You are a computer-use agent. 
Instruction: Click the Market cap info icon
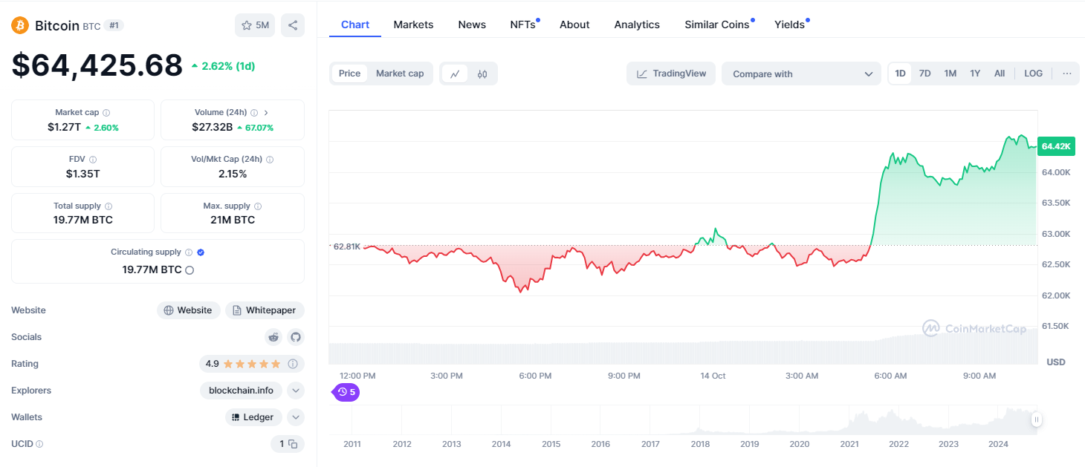106,113
